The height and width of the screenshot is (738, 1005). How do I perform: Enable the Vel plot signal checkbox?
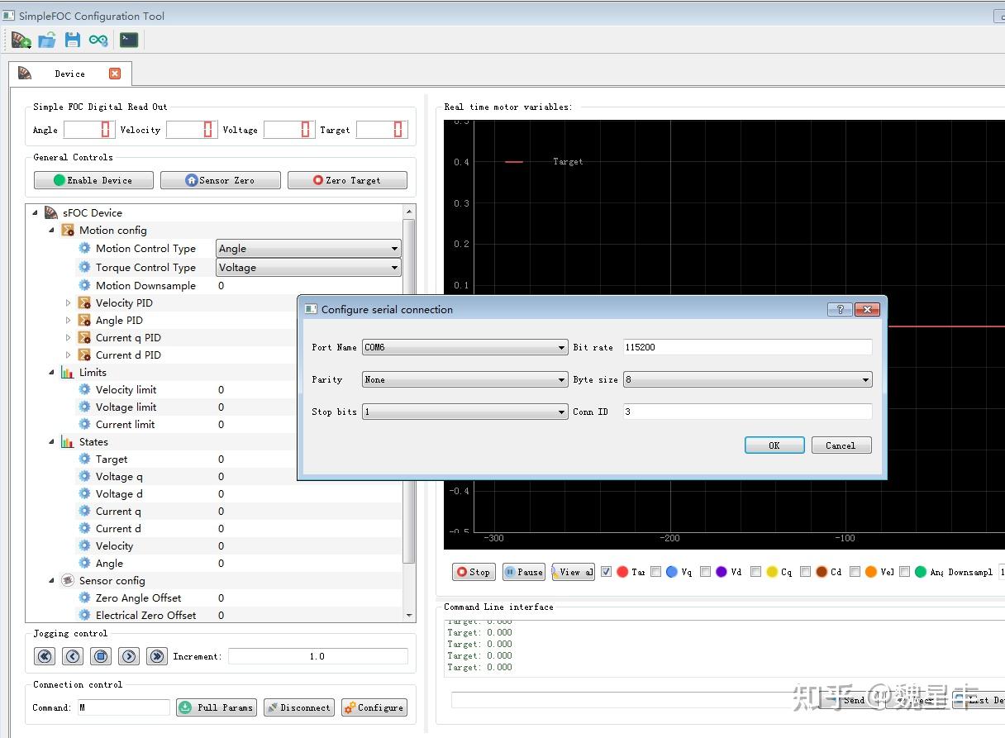855,571
